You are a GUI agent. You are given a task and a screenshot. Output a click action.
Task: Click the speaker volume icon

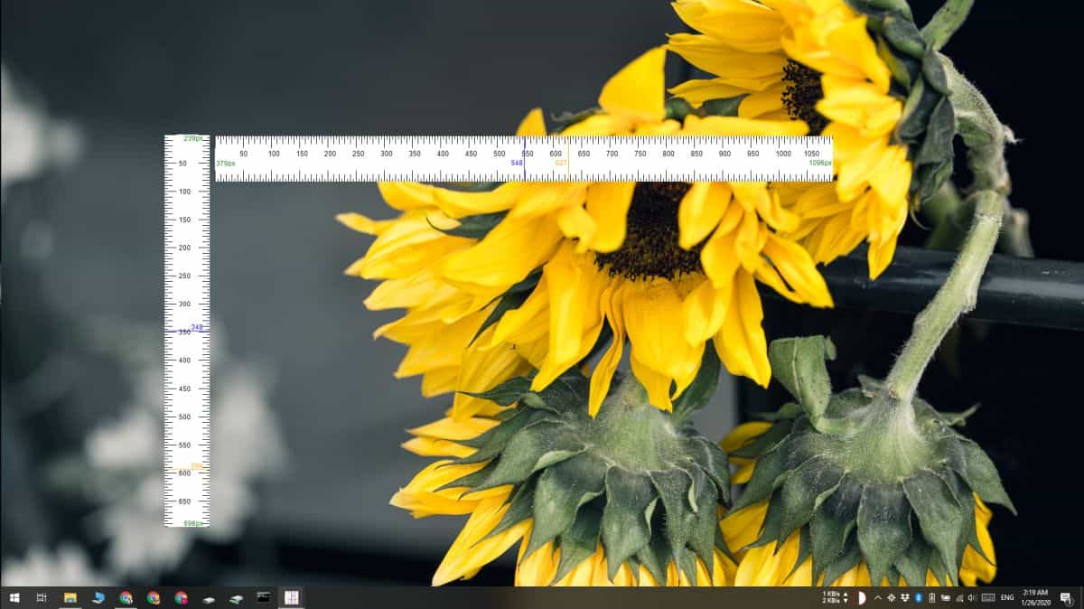coord(972,597)
